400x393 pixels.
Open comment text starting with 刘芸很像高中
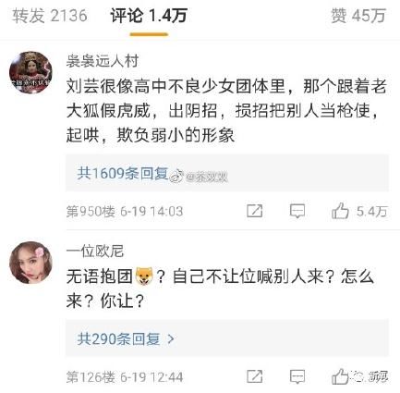[226, 110]
